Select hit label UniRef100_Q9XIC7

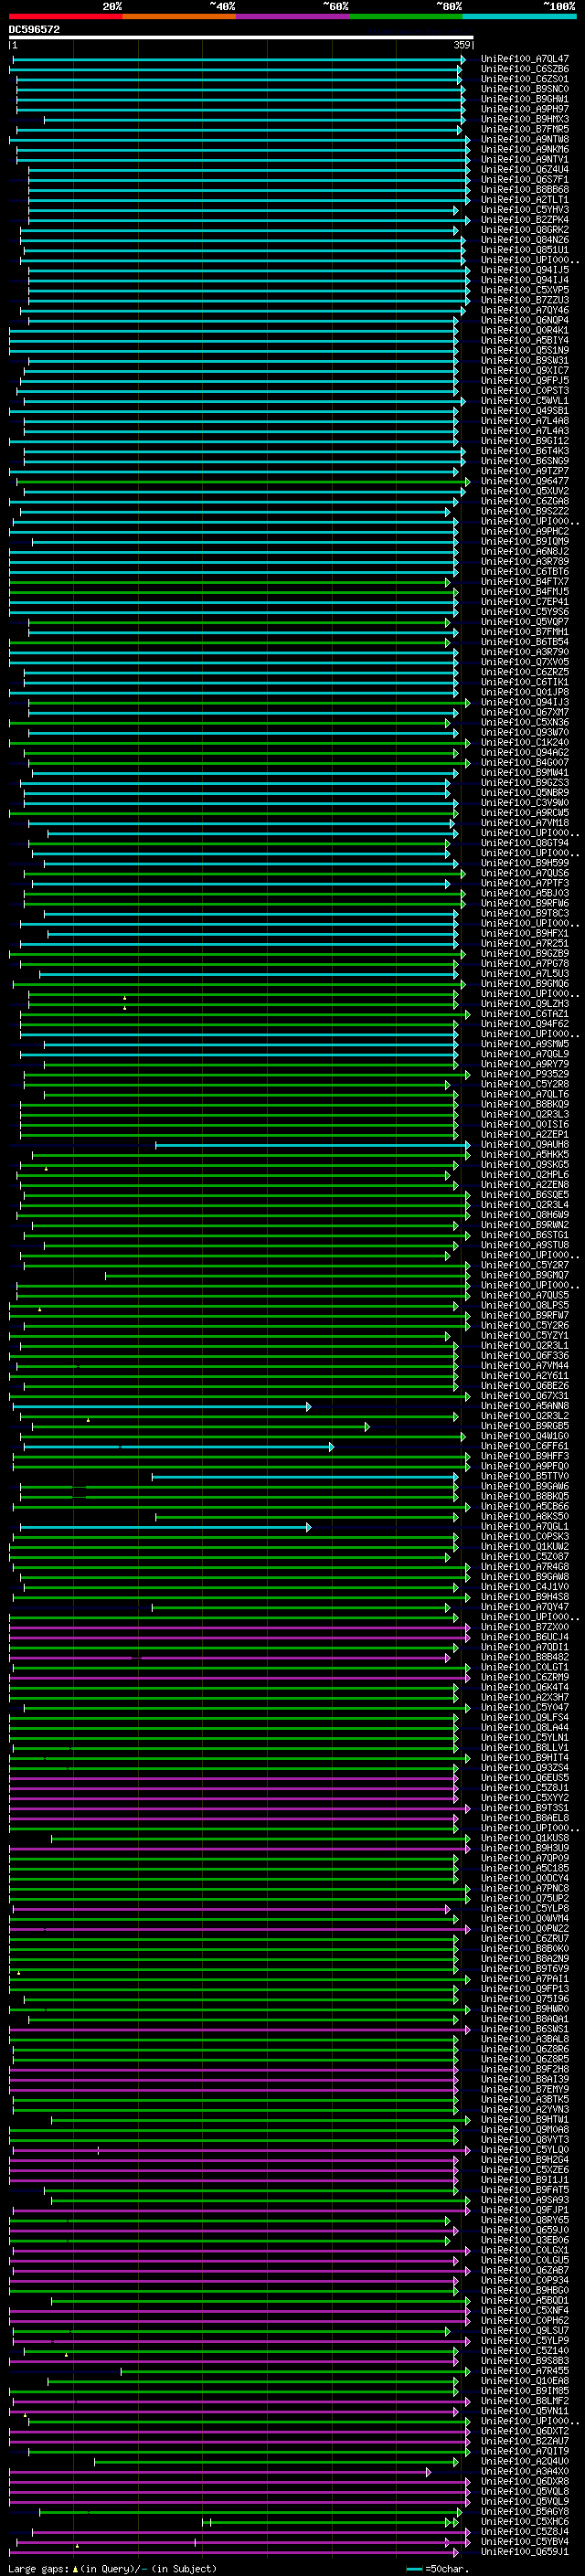(524, 370)
